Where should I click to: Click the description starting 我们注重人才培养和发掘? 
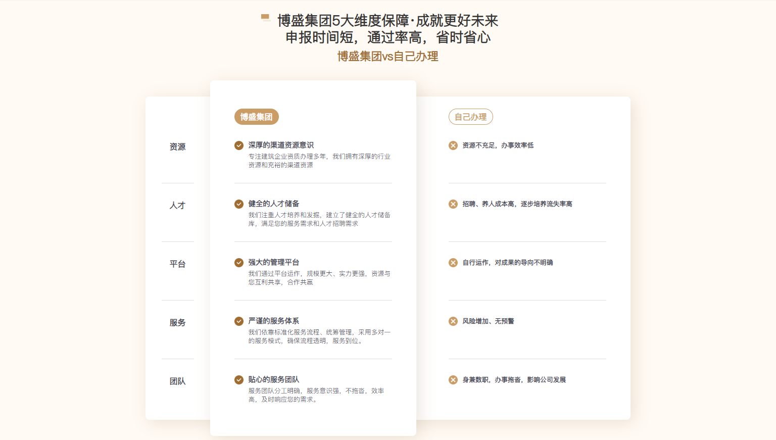coord(319,219)
